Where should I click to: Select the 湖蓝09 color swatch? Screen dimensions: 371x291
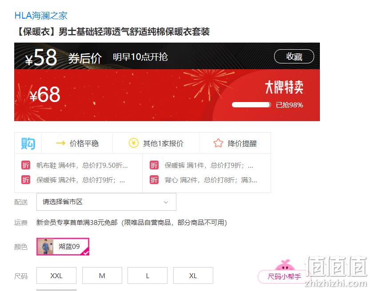63,246
